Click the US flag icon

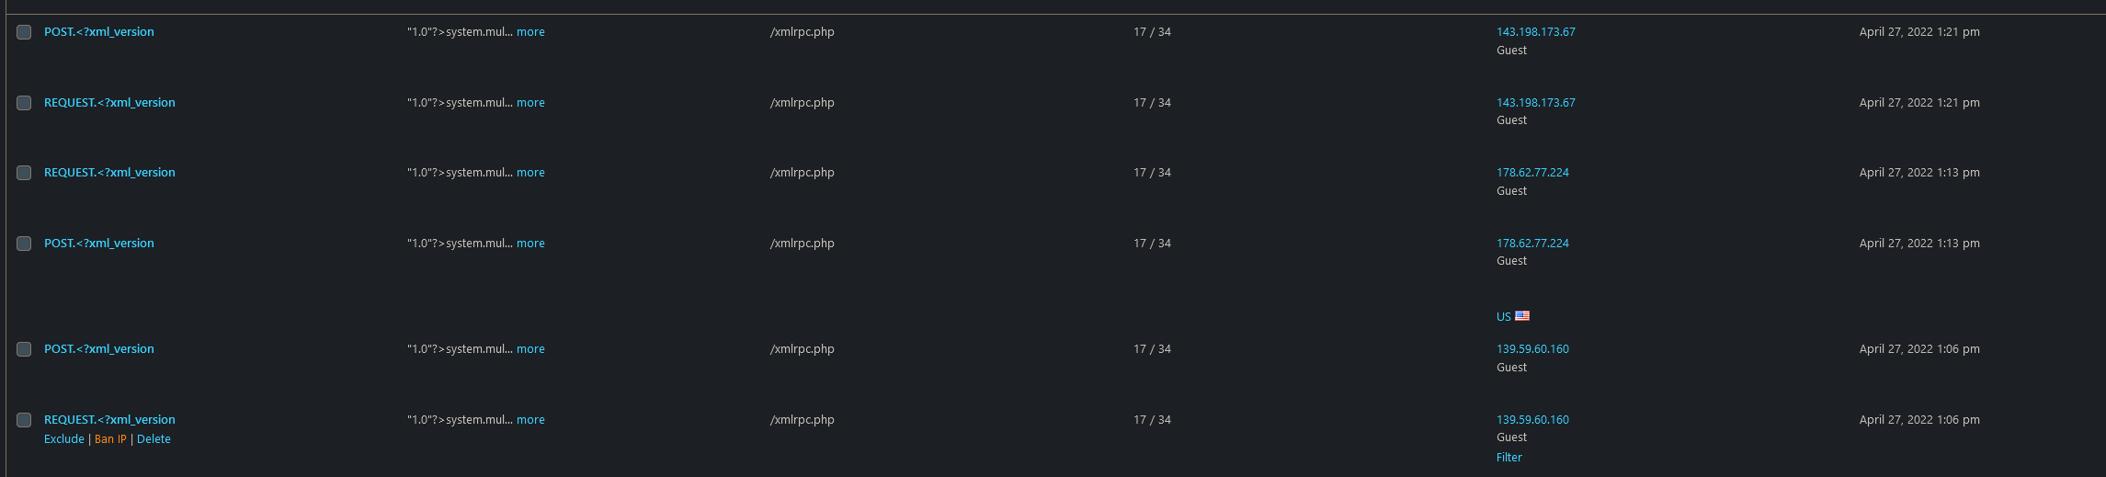click(x=1522, y=315)
